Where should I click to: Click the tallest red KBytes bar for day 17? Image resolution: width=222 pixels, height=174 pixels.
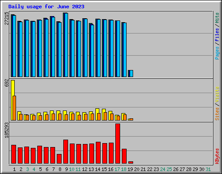[118, 144]
